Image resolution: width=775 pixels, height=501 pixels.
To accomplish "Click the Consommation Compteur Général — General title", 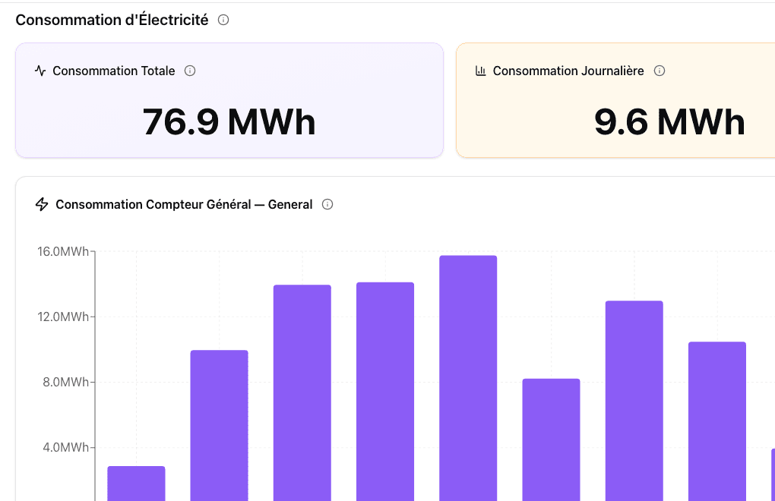I will click(x=184, y=204).
